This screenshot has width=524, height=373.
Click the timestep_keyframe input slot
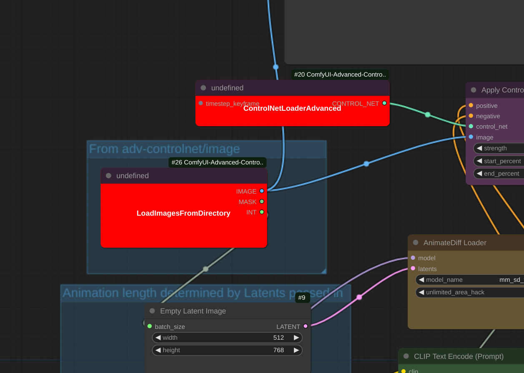point(201,103)
